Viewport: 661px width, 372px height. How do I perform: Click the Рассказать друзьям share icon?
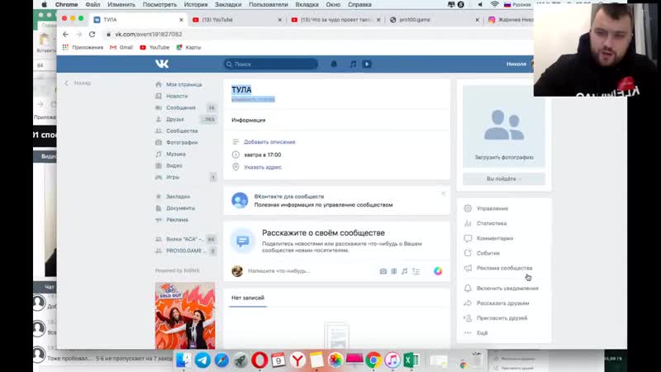pyautogui.click(x=468, y=303)
